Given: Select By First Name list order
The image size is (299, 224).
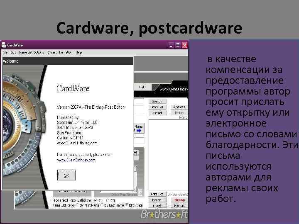Looking at the screenshot, I should click(78, 205).
